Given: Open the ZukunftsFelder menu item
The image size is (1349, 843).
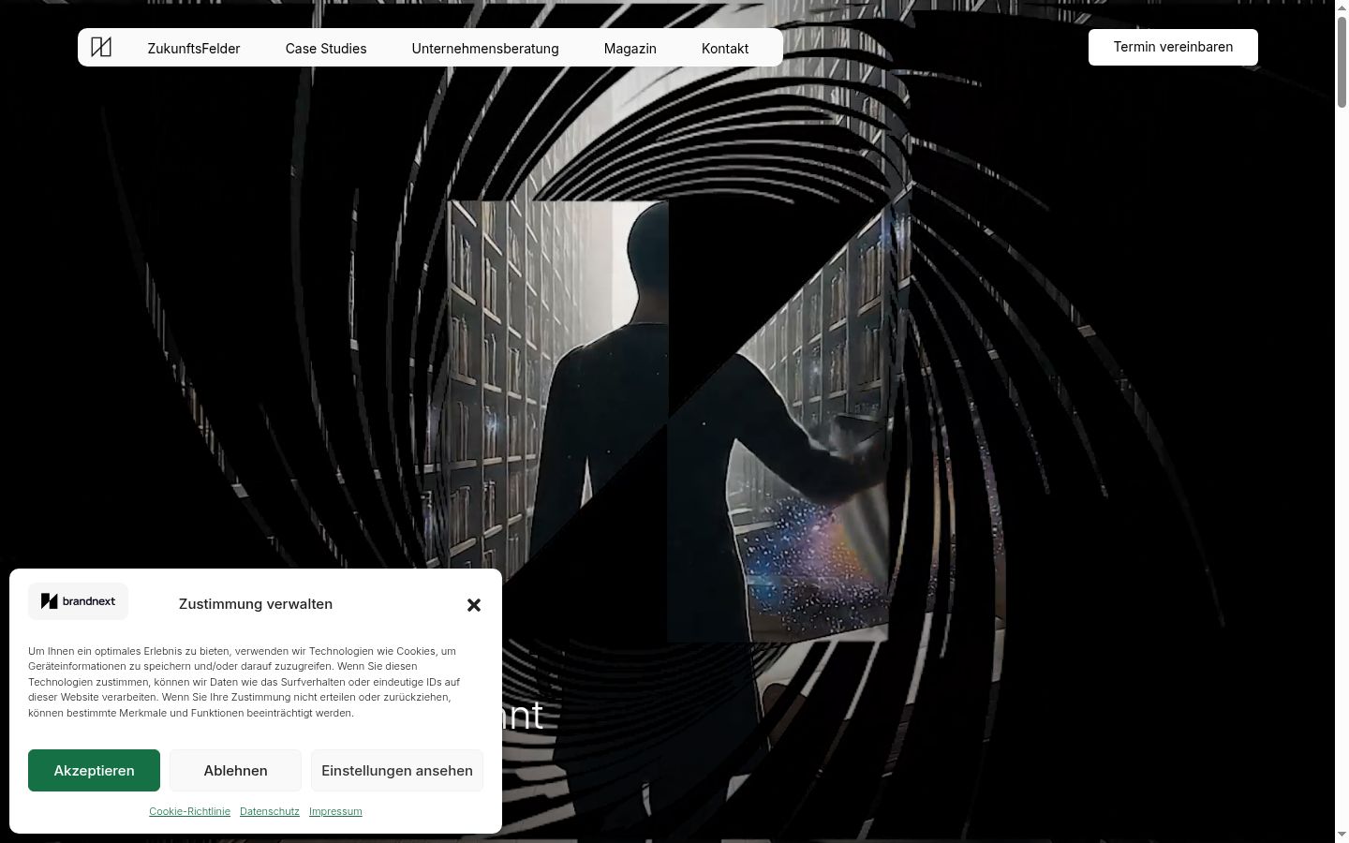Looking at the screenshot, I should click(194, 49).
